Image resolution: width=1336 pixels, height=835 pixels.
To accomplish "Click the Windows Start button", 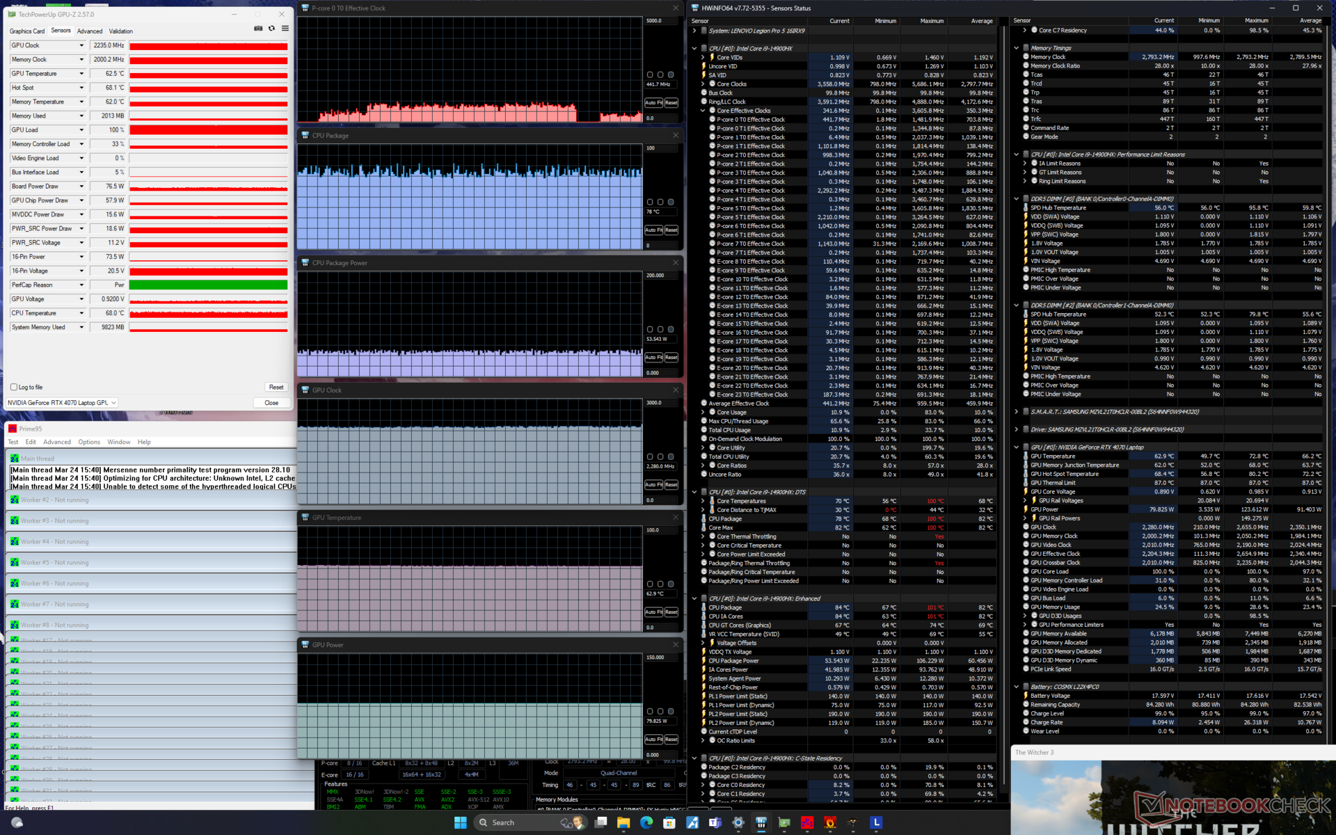I will (x=460, y=822).
